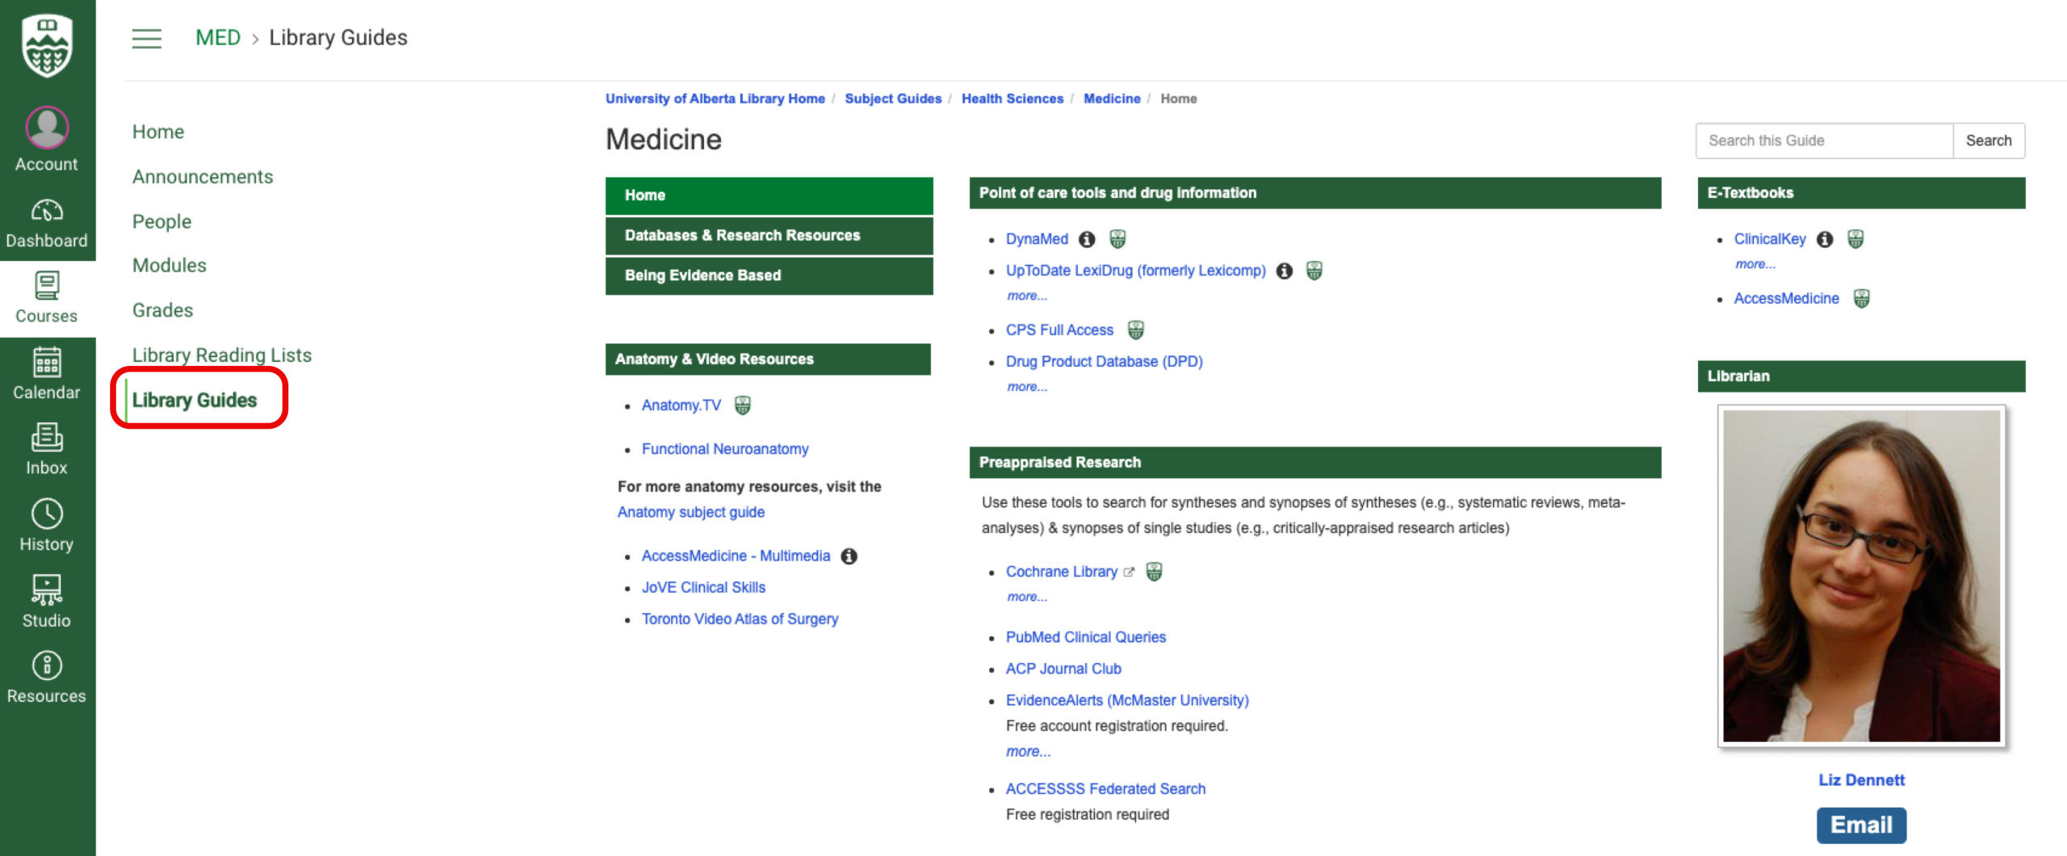Click the crest icon next to ClinicalKey
This screenshot has height=856, width=2067.
click(1855, 239)
